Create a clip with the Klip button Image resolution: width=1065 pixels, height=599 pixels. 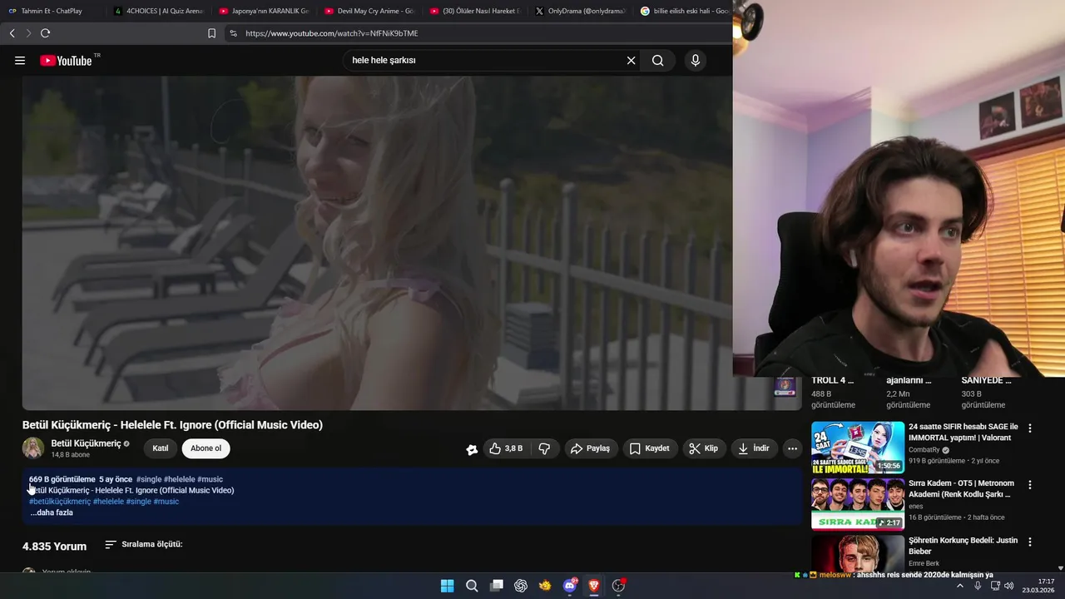[704, 448]
